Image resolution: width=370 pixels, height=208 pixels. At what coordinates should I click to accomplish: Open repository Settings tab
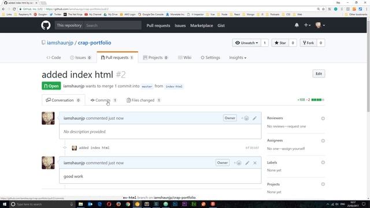(x=210, y=58)
